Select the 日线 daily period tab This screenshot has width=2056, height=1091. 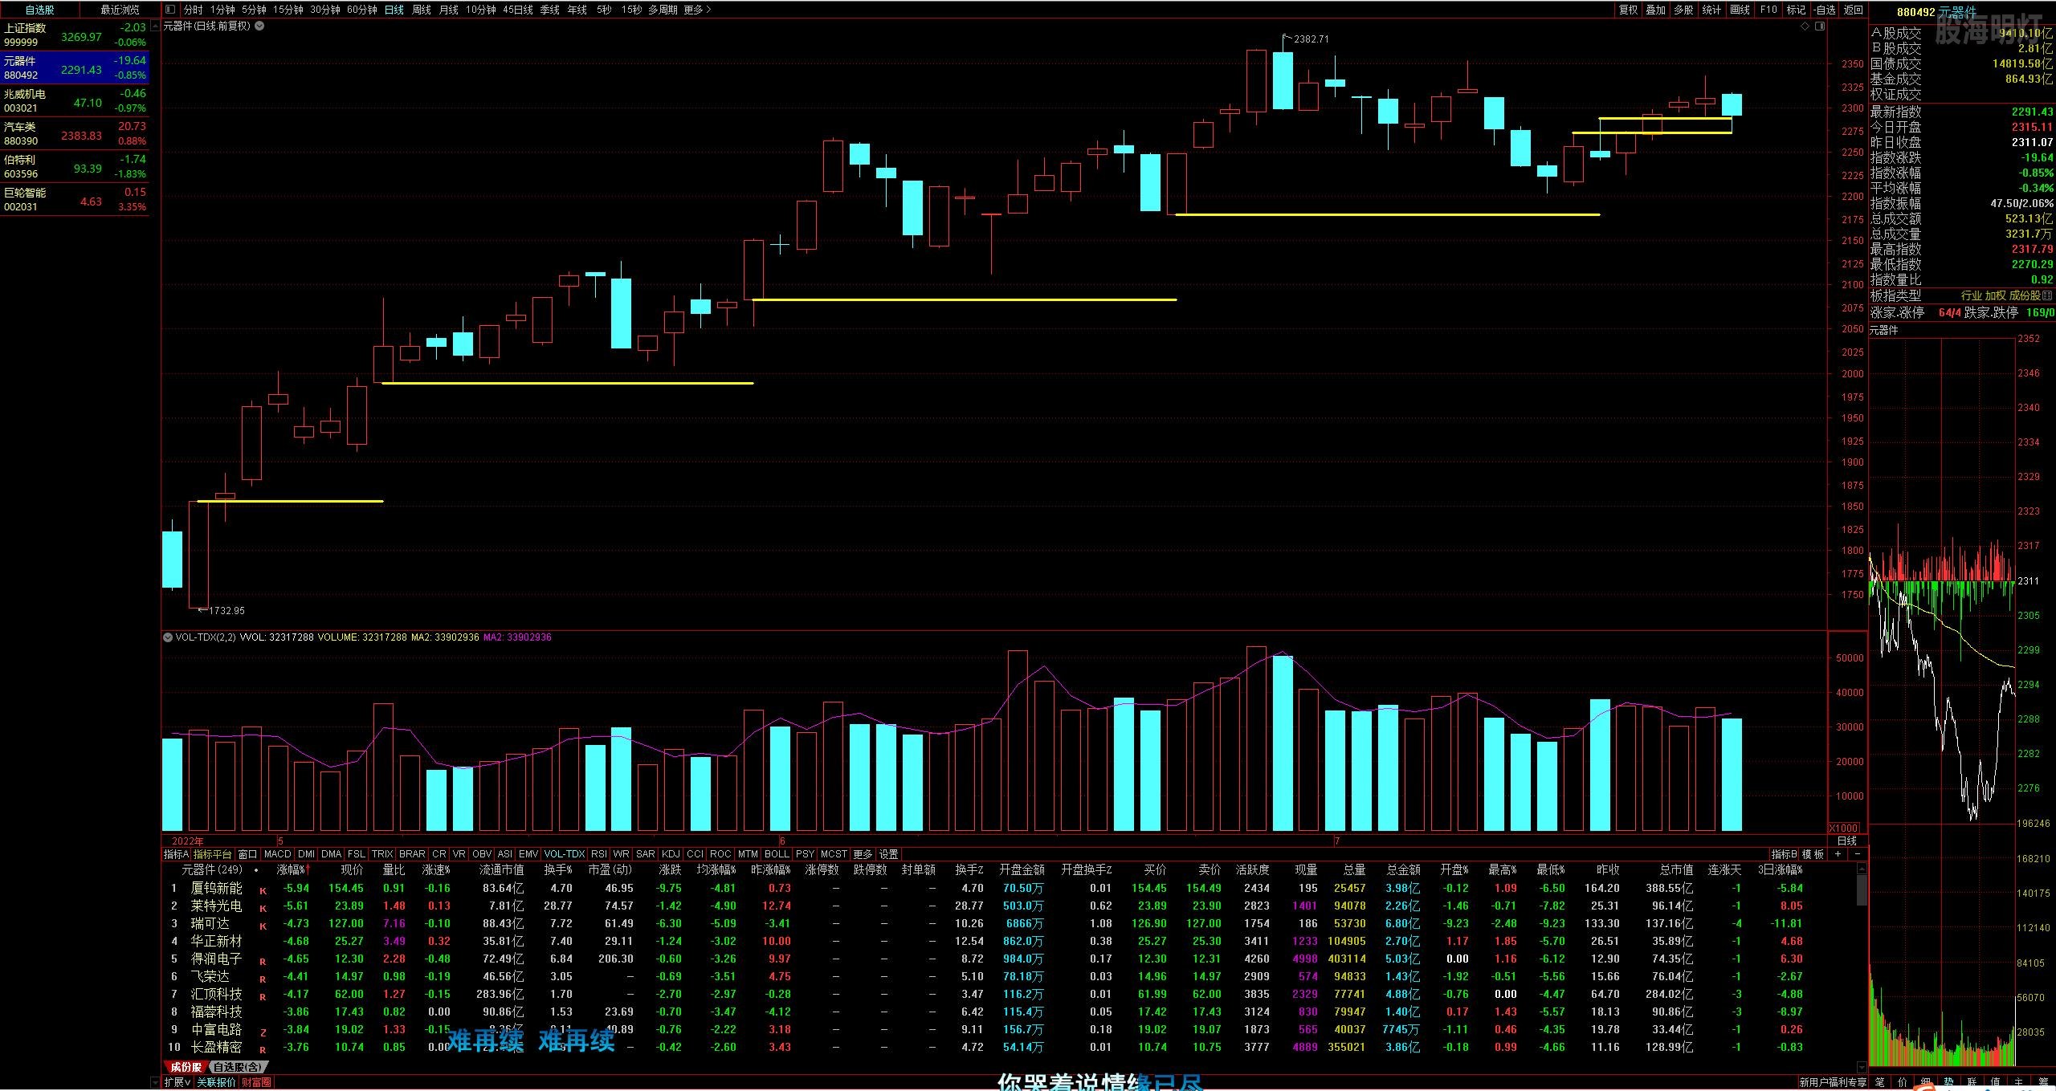click(x=394, y=10)
